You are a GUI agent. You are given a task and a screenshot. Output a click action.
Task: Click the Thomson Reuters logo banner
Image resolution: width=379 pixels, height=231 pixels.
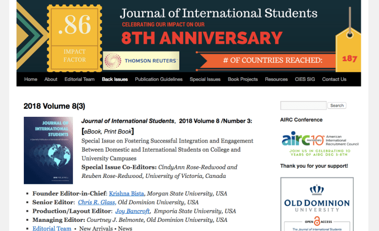click(141, 62)
